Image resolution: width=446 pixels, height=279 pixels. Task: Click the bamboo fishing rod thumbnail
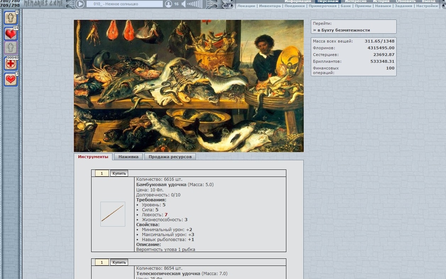pos(112,214)
